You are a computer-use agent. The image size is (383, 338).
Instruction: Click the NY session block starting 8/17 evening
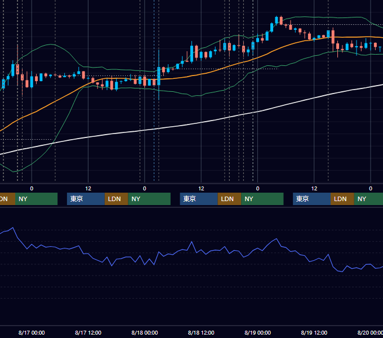click(x=149, y=199)
